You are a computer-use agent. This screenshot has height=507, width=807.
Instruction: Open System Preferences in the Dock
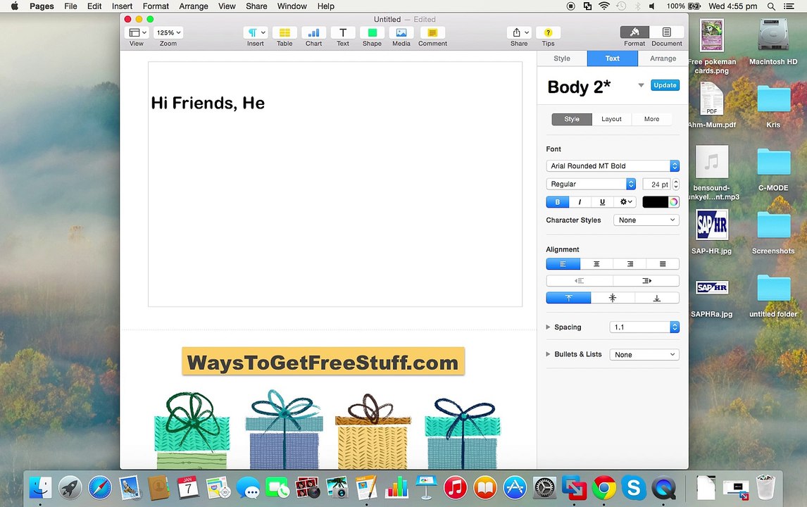tap(544, 487)
